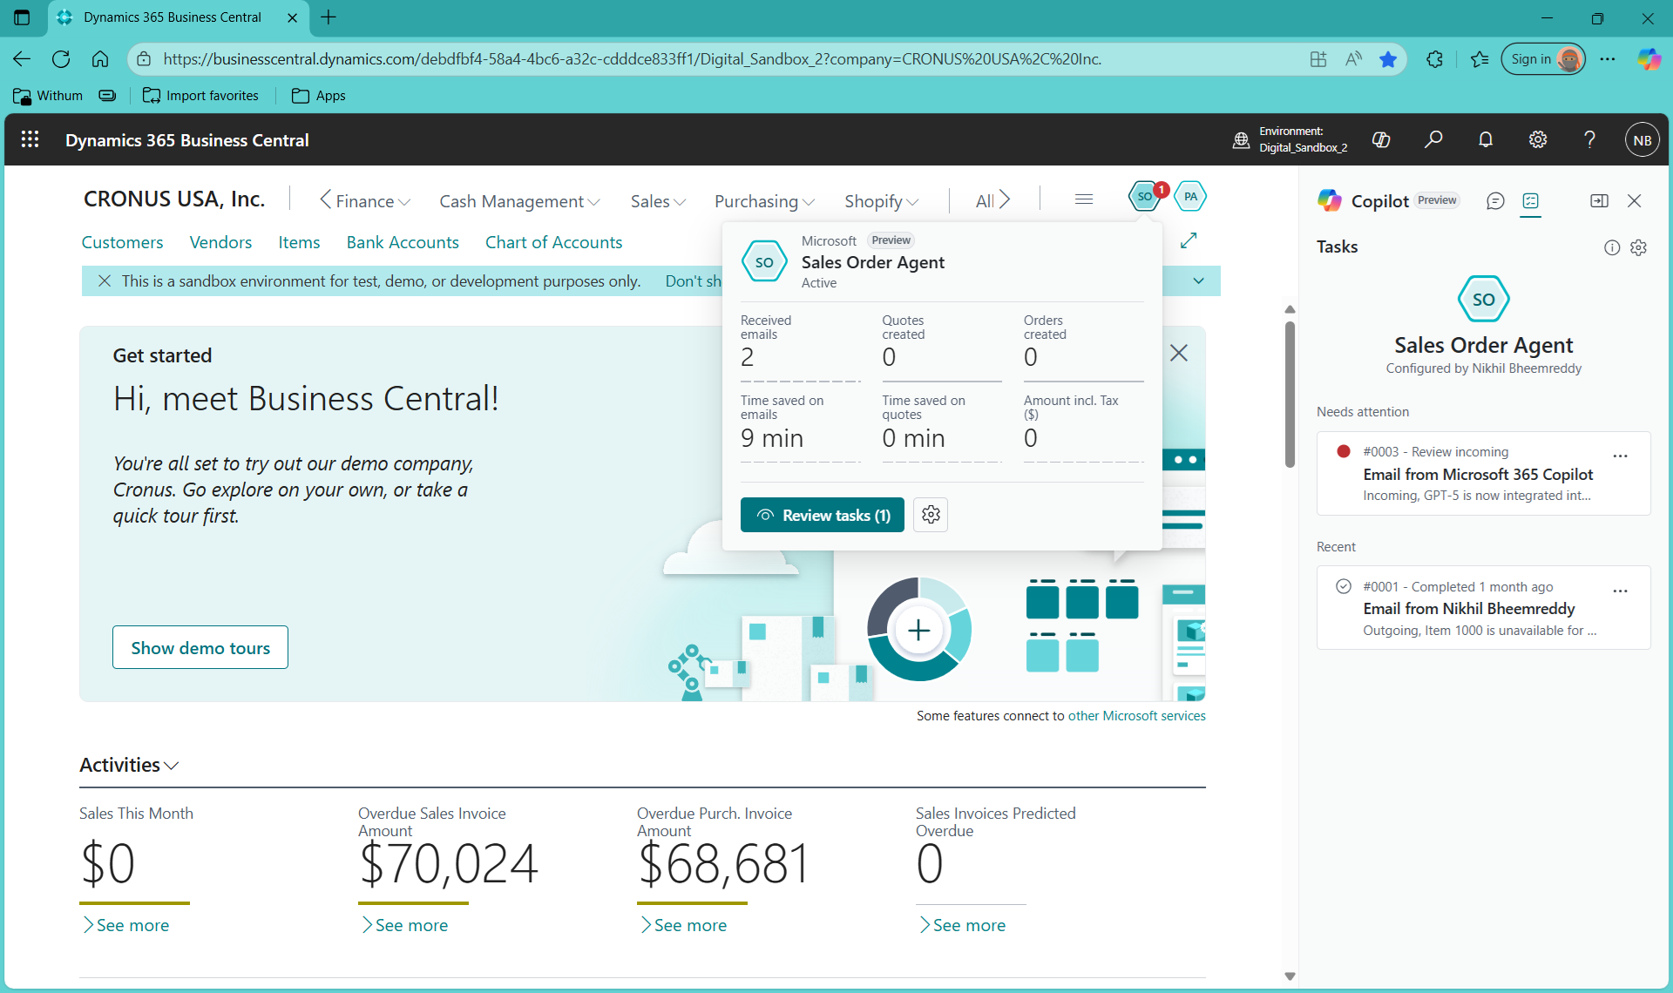Open the search magnifier in Business Central
This screenshot has width=1673, height=993.
click(x=1433, y=139)
